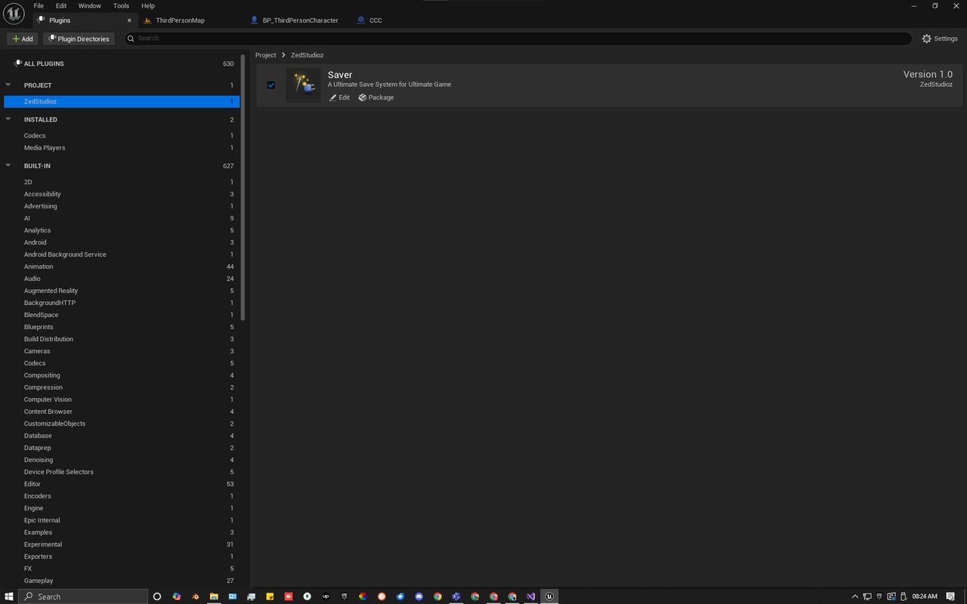The image size is (967, 604).
Task: Package the Saver plugin
Action: [x=376, y=97]
